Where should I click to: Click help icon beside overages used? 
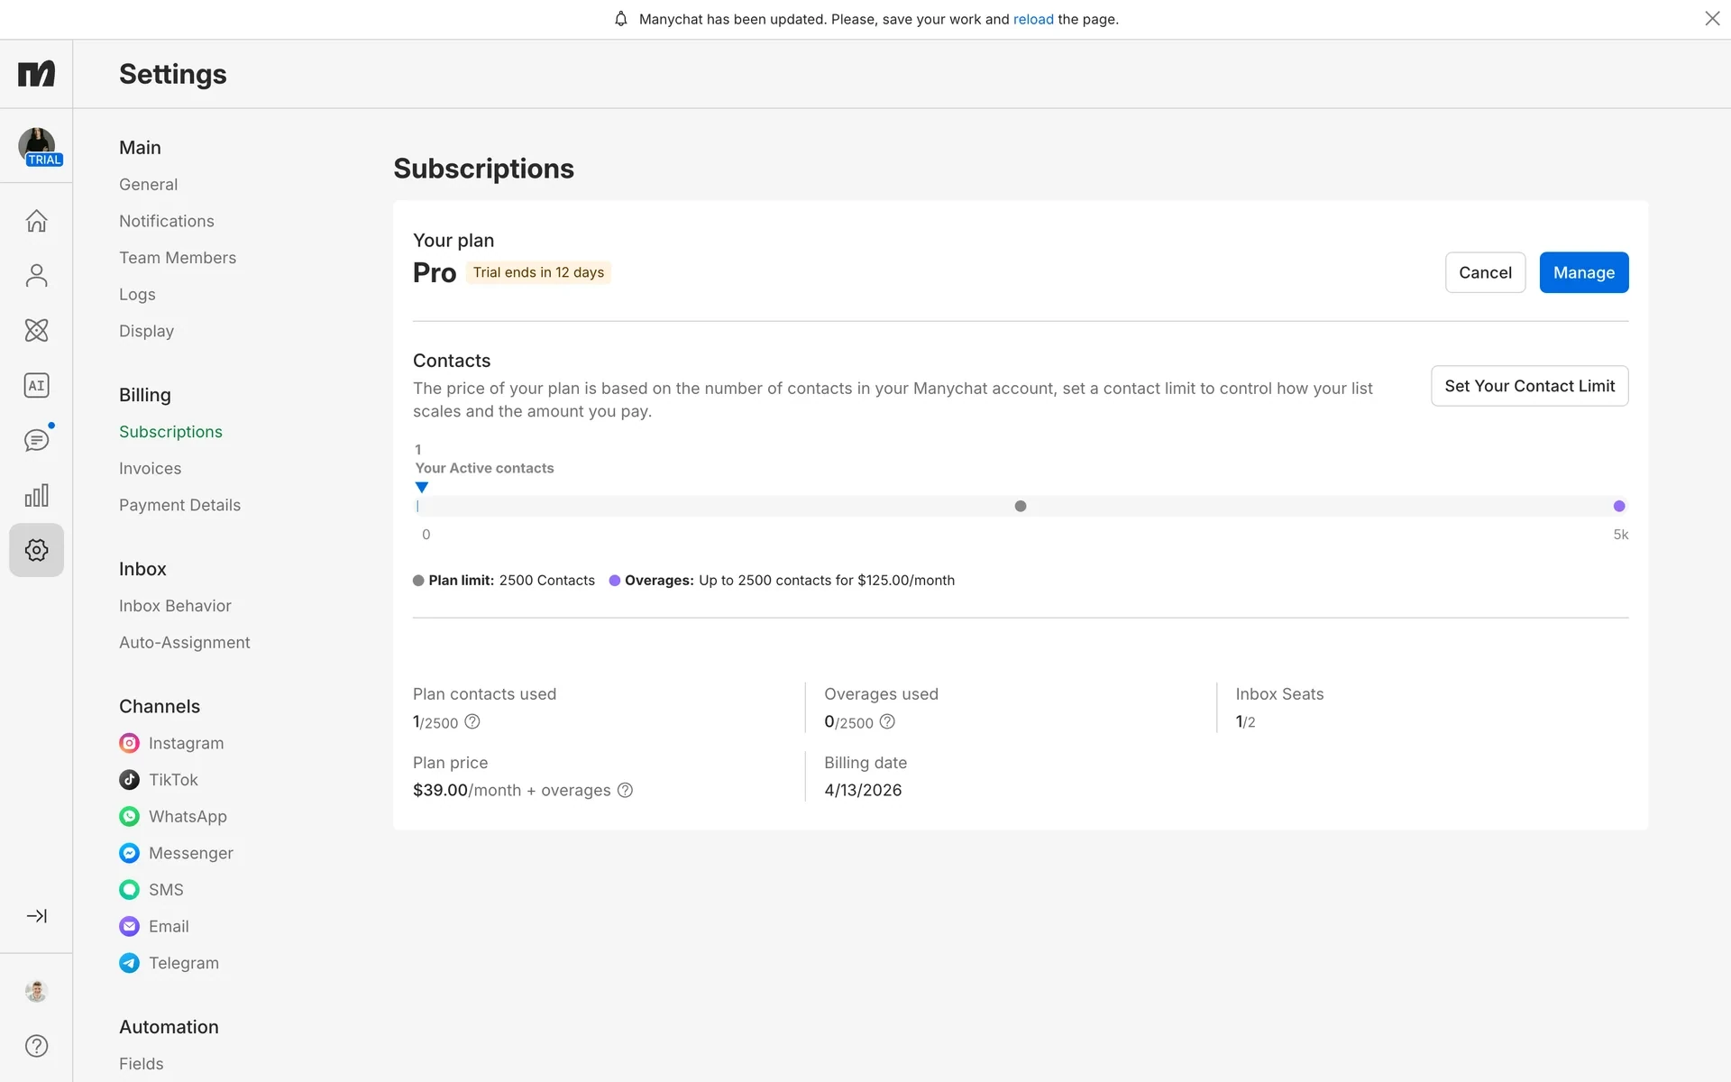[x=887, y=721]
